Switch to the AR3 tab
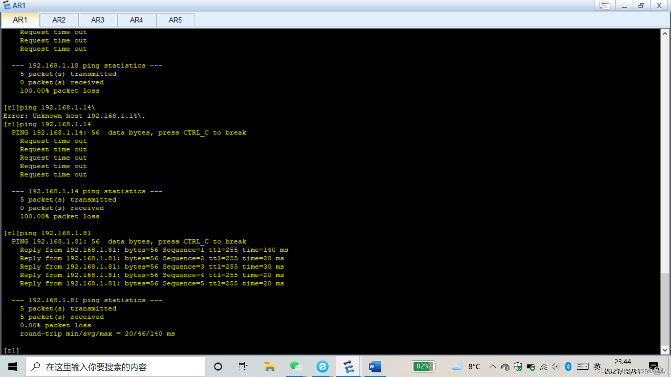Image resolution: width=671 pixels, height=377 pixels. pyautogui.click(x=98, y=20)
